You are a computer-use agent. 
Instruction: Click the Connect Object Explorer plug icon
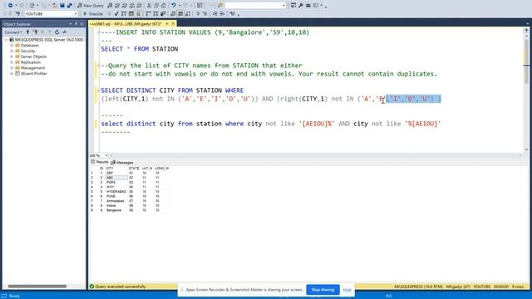click(x=27, y=32)
